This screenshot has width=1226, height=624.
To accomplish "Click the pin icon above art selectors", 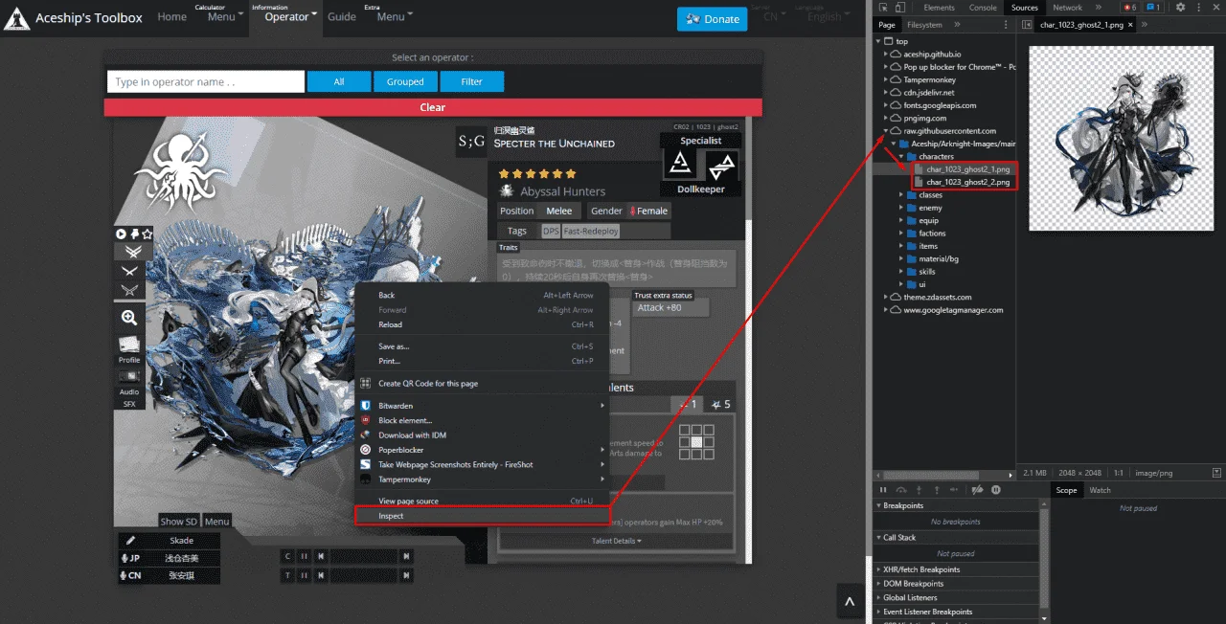I will pyautogui.click(x=135, y=234).
